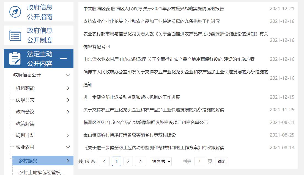Click inside the page number input box
The height and width of the screenshot is (175, 304).
click(x=200, y=161)
